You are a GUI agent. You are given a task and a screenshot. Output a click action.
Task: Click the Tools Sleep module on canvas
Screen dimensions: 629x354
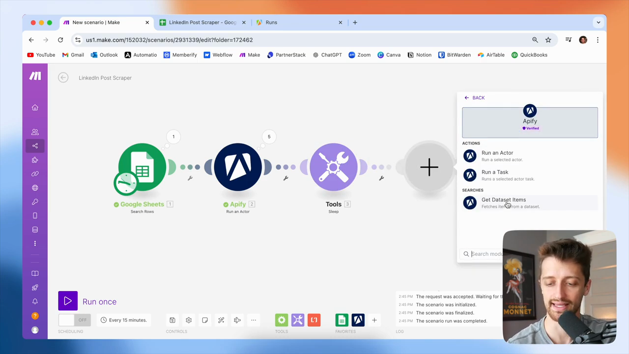[334, 167]
